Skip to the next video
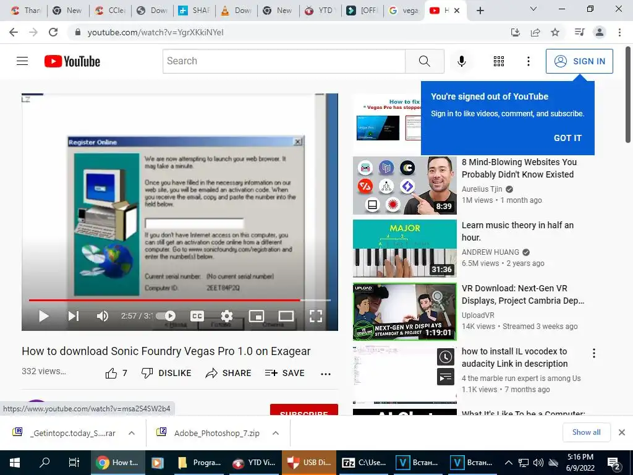Screen dimensions: 633x475 pos(74,316)
